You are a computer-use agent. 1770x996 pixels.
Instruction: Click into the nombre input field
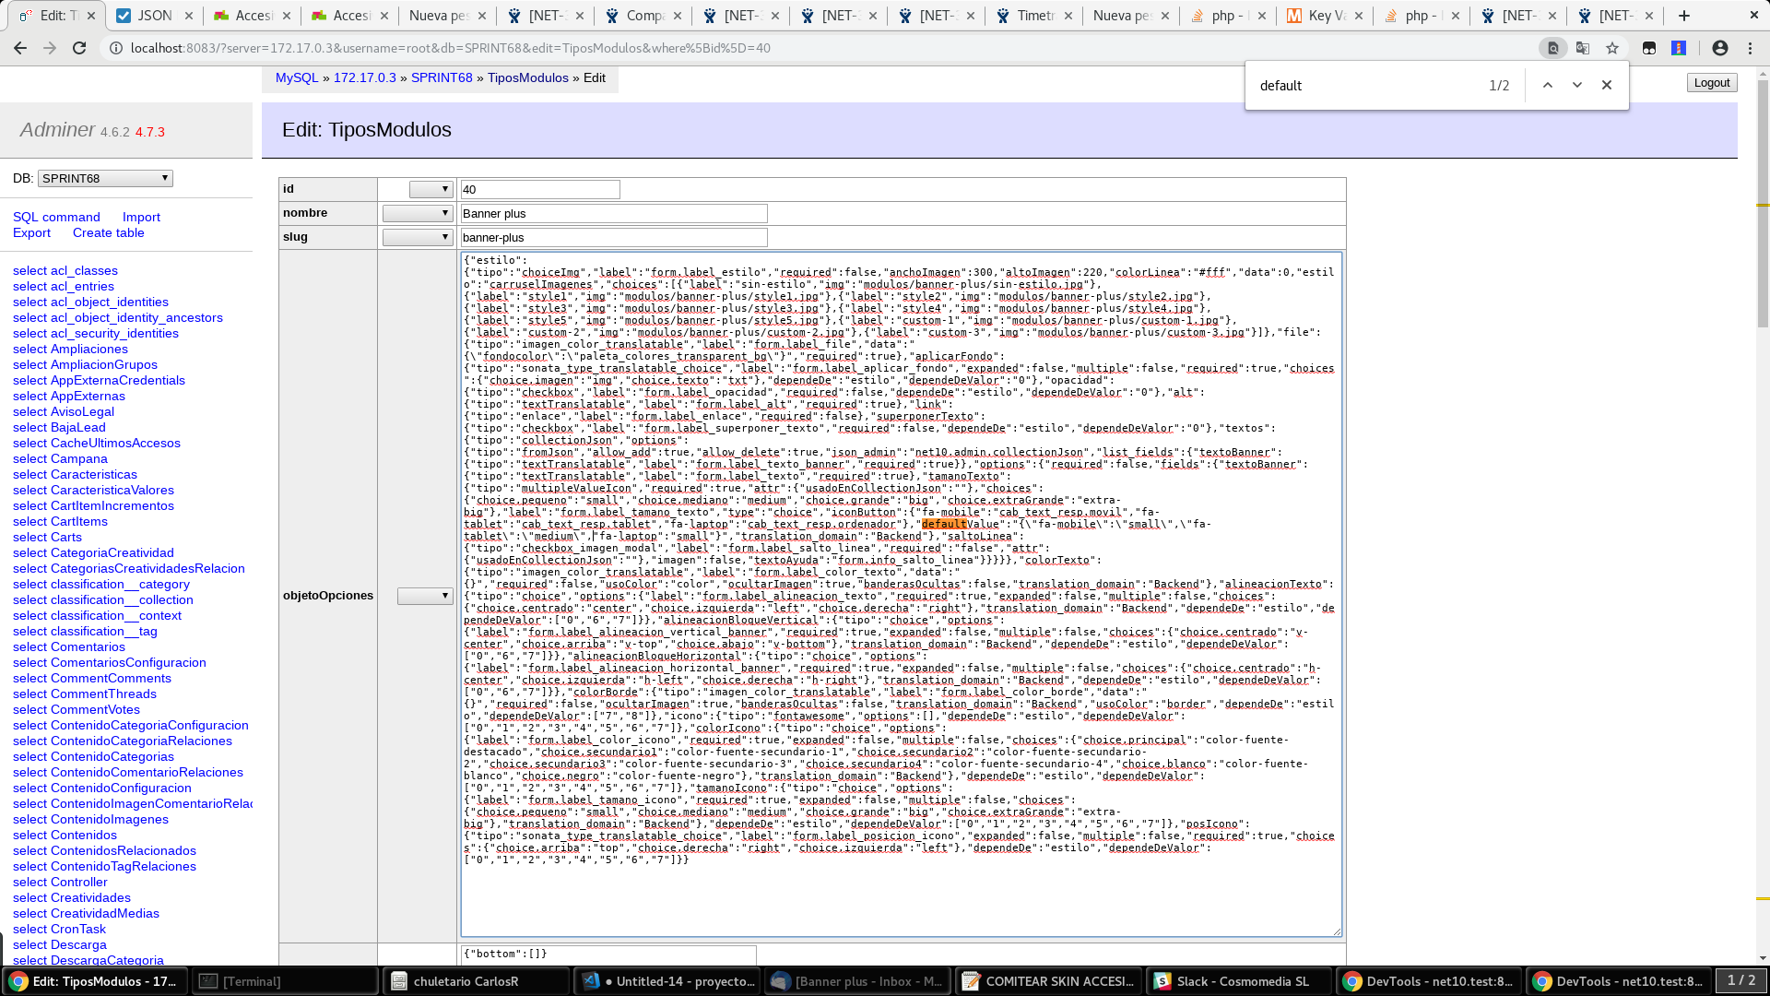click(614, 214)
